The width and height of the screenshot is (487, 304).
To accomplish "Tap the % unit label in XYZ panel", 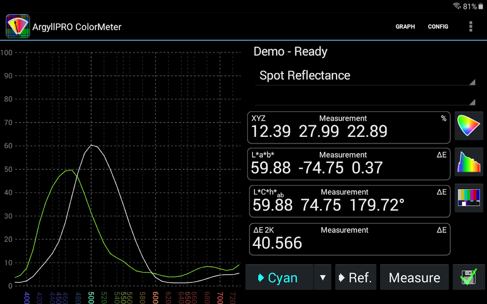I will tap(444, 118).
